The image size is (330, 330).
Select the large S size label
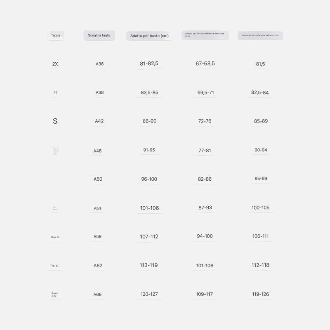point(55,121)
